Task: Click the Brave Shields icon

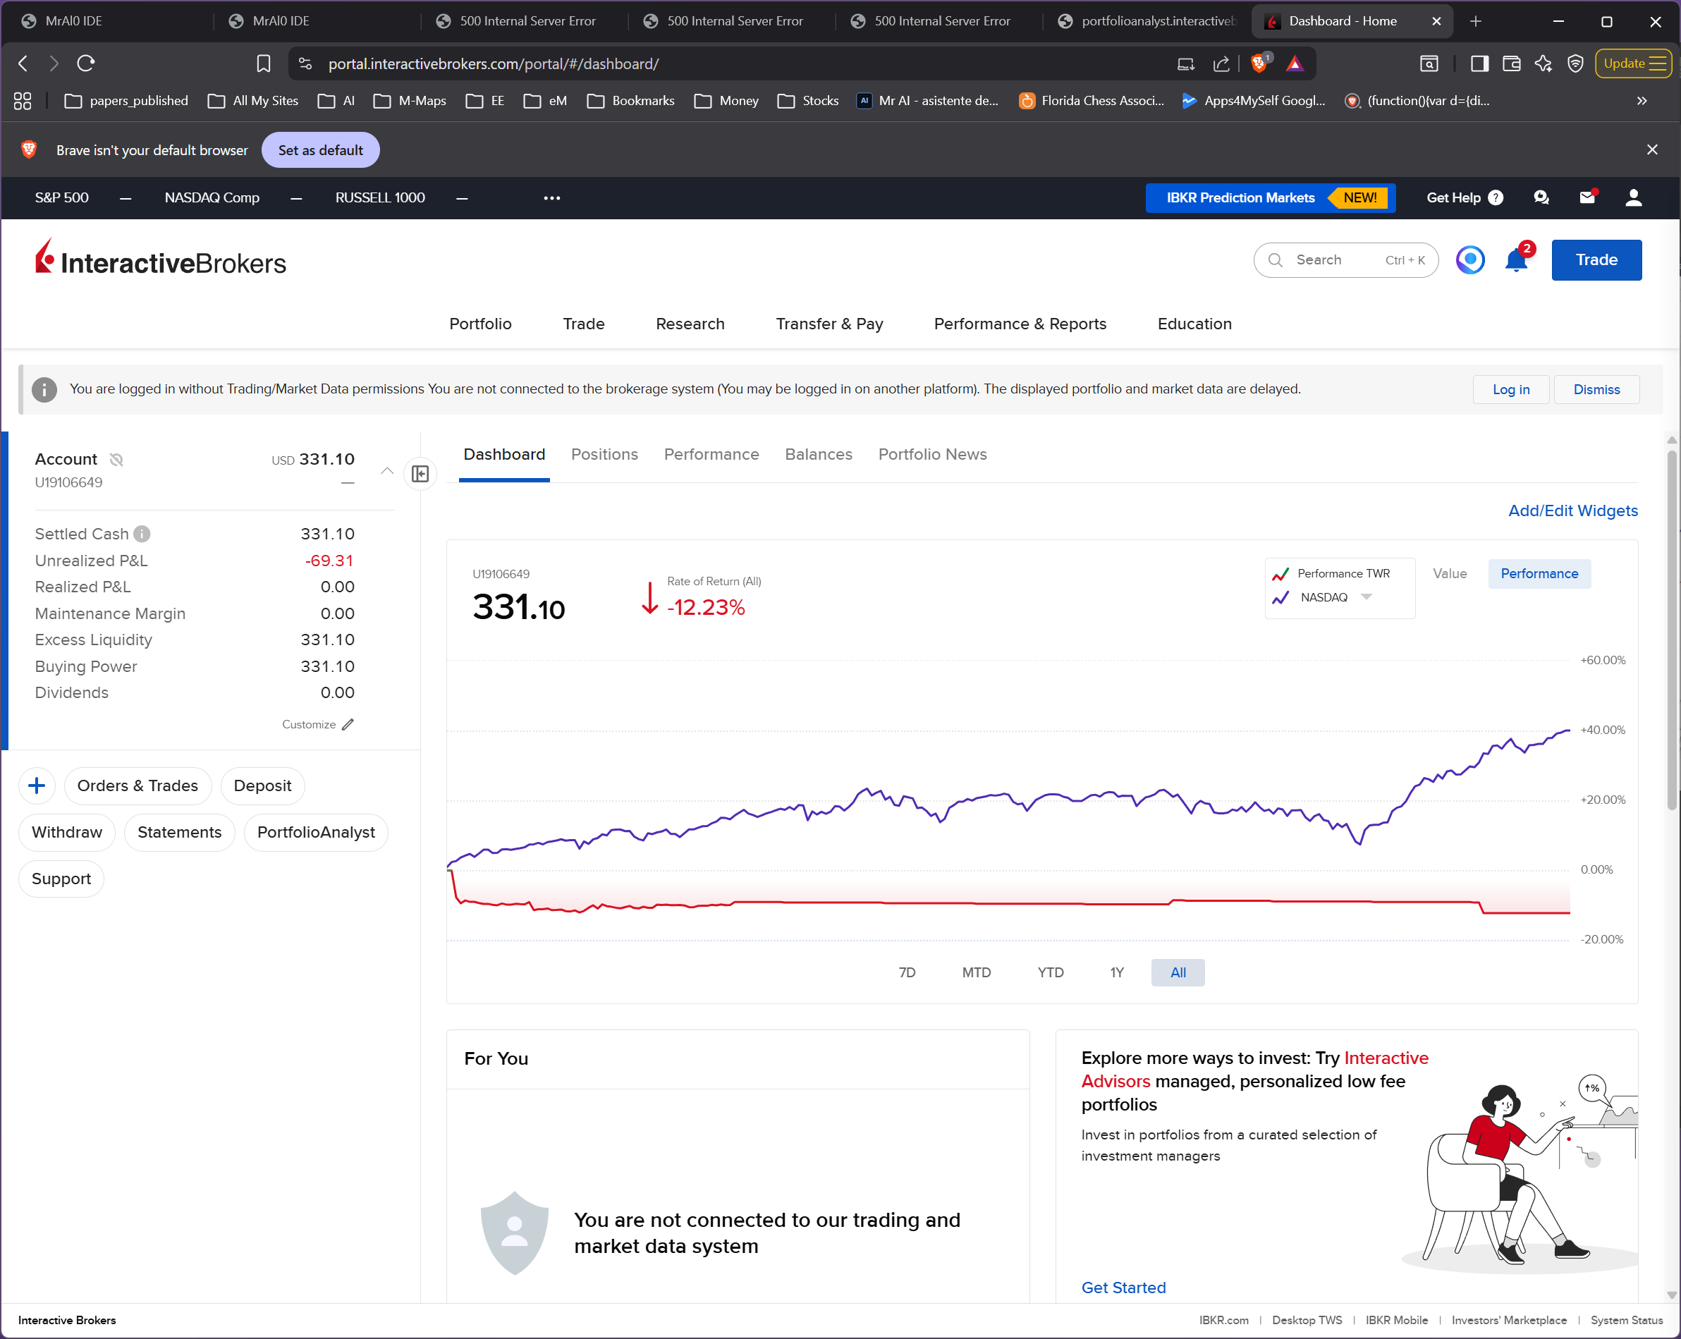Action: point(1259,63)
